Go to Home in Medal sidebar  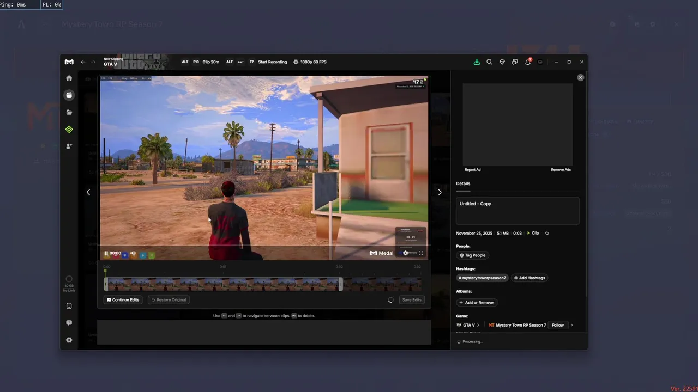coord(69,78)
